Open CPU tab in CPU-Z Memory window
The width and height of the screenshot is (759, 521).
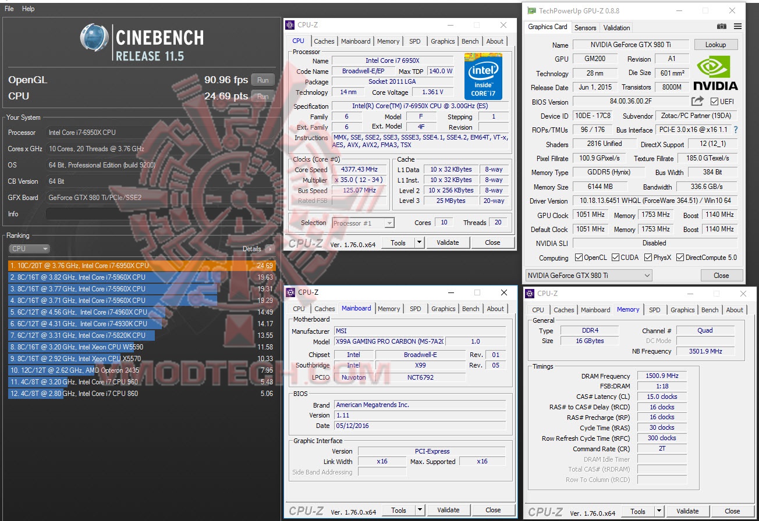click(x=538, y=310)
